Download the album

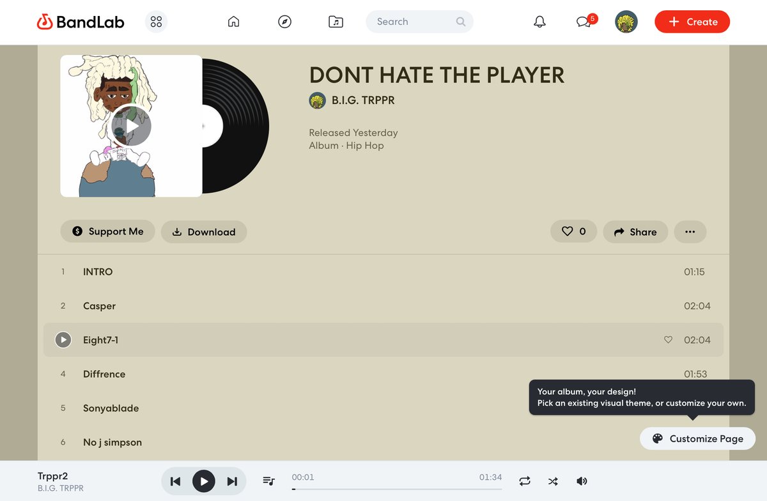coord(204,231)
